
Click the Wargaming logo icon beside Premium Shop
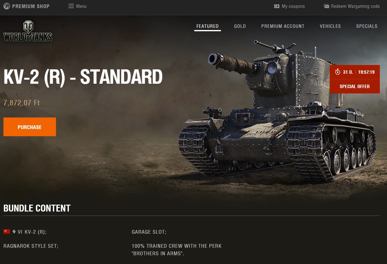click(x=7, y=6)
